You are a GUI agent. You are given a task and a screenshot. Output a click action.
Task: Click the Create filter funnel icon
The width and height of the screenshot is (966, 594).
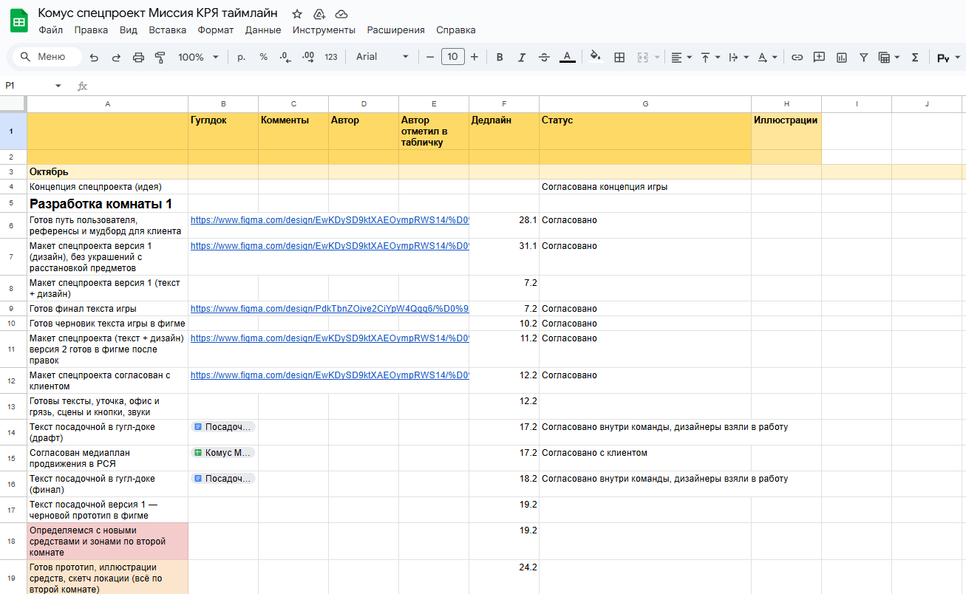pos(863,57)
